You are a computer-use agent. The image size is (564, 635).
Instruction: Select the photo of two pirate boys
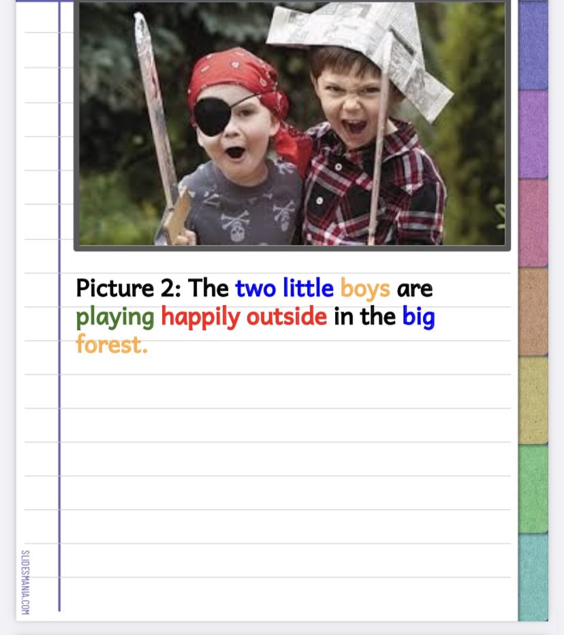(292, 123)
